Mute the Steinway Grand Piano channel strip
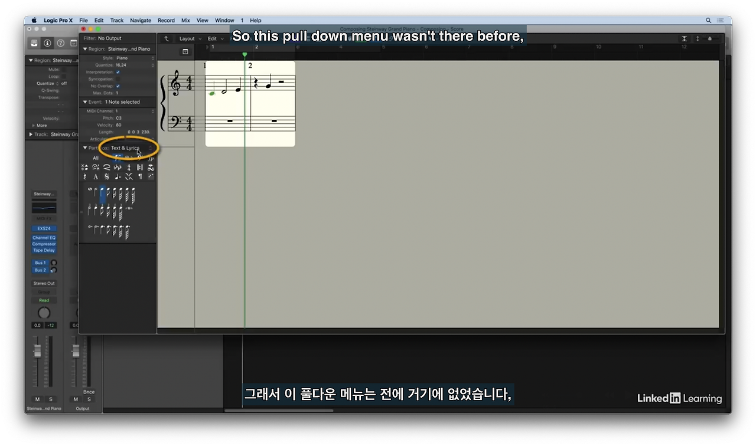756x446 pixels. (x=38, y=399)
